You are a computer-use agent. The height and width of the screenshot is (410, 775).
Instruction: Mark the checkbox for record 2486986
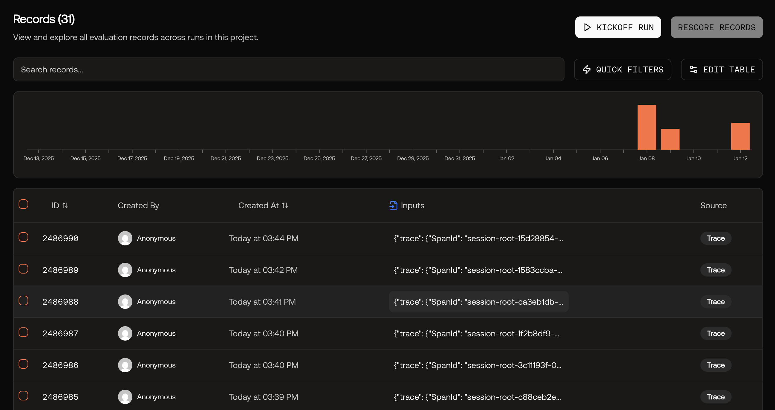(x=23, y=364)
